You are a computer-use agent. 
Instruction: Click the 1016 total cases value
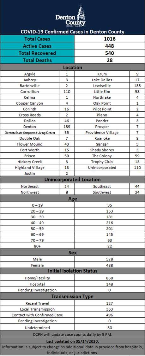[110, 39]
